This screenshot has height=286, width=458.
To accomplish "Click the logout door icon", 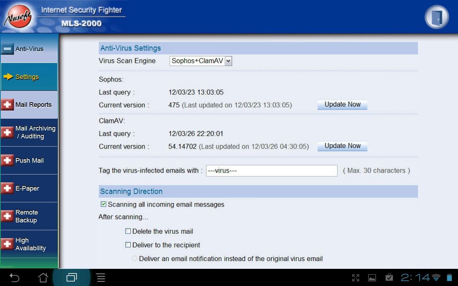I will coord(437,17).
